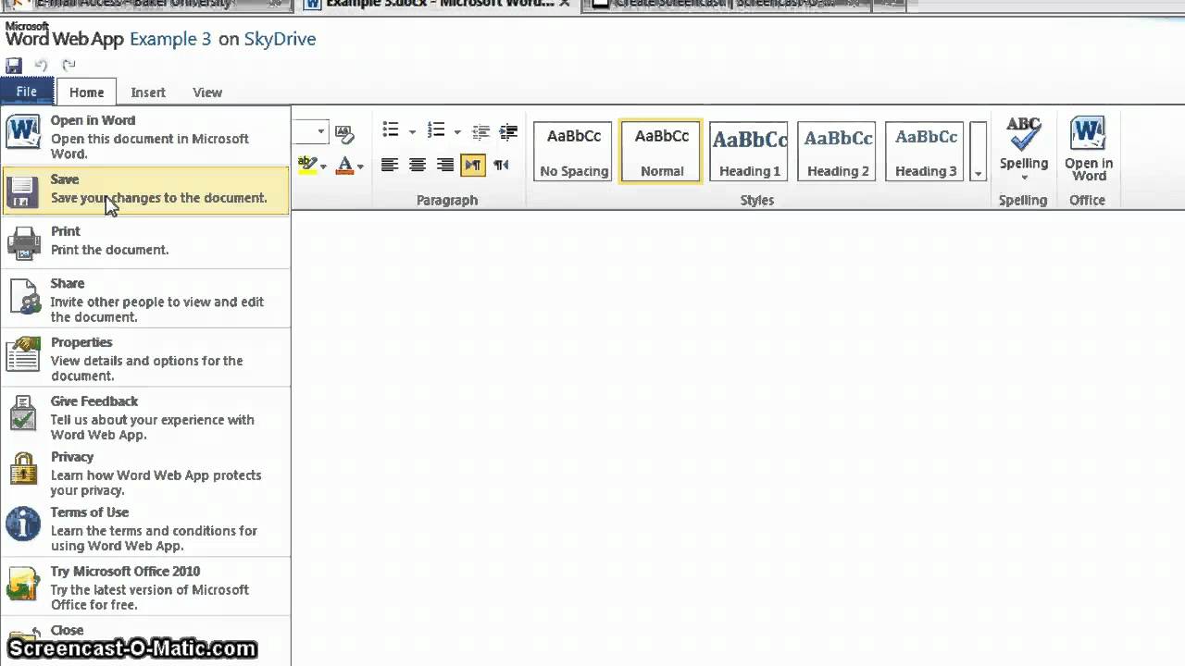1185x666 pixels.
Task: Apply the Heading 3 style
Action: [925, 151]
